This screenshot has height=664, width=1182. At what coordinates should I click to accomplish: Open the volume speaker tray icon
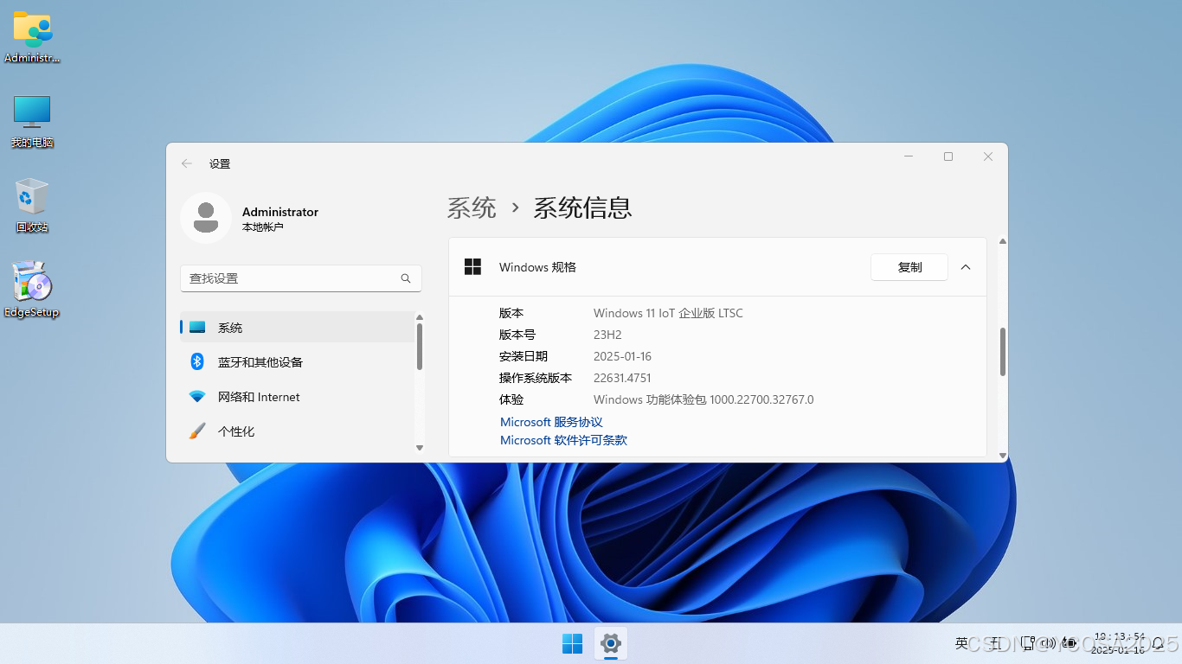[x=1048, y=643]
